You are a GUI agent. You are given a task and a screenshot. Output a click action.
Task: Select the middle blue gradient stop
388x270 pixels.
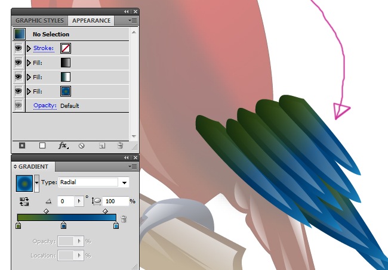pyautogui.click(x=64, y=225)
